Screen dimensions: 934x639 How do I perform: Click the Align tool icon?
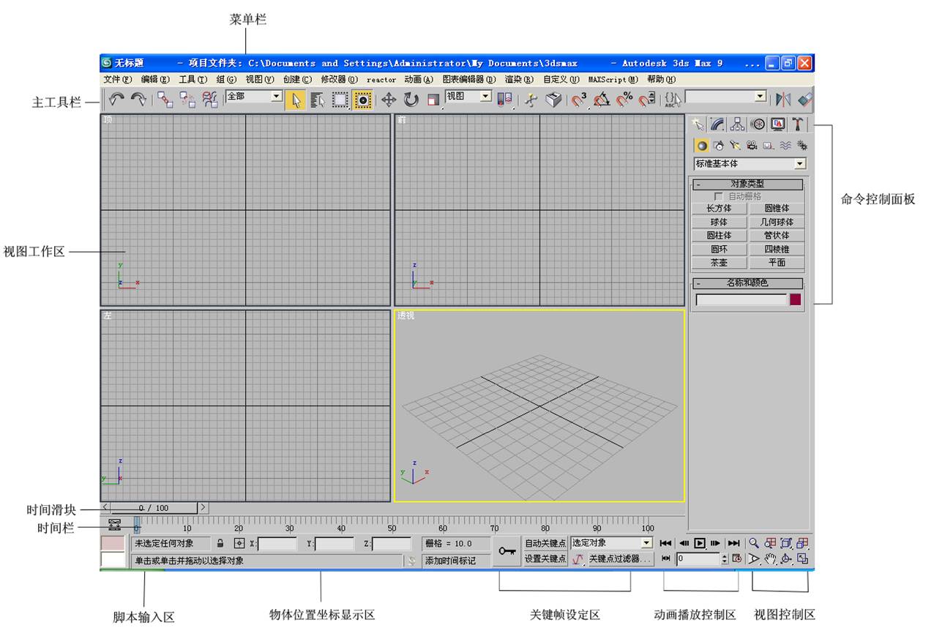pyautogui.click(x=805, y=100)
